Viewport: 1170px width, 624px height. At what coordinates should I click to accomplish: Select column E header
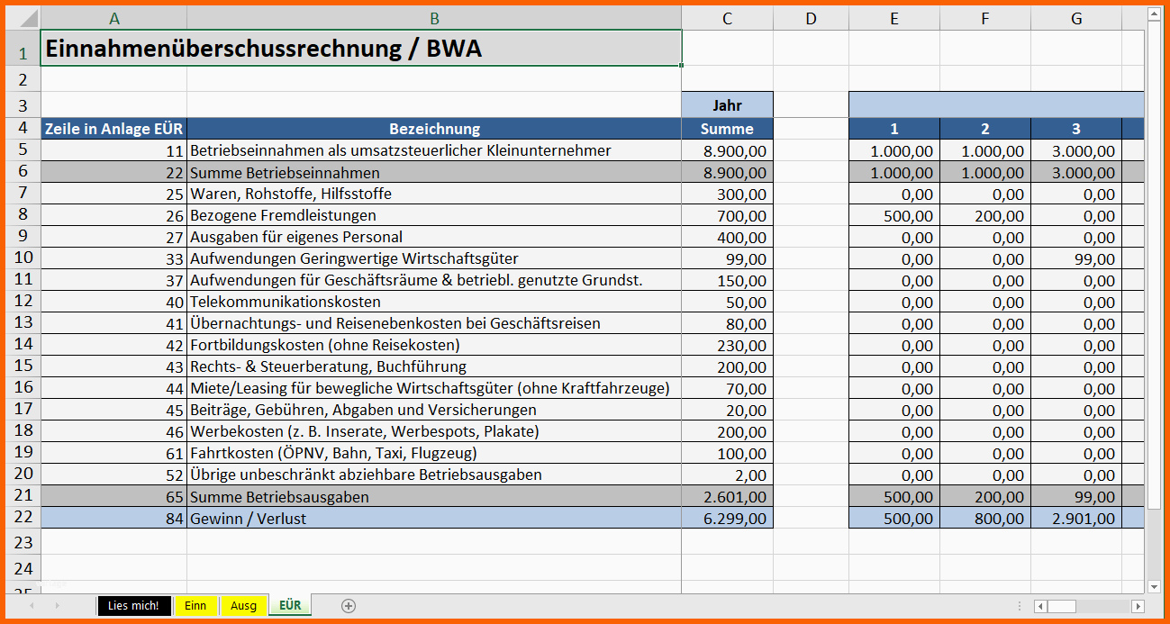893,18
